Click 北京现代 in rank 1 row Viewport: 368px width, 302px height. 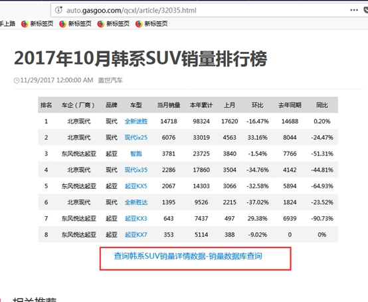click(x=79, y=121)
